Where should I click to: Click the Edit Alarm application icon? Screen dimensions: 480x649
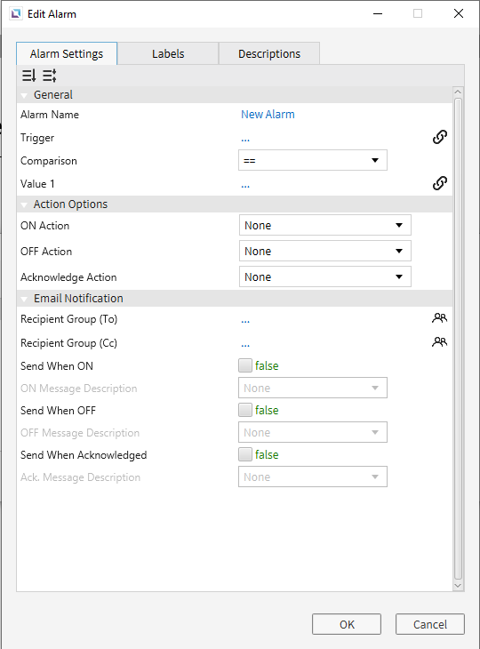point(16,13)
